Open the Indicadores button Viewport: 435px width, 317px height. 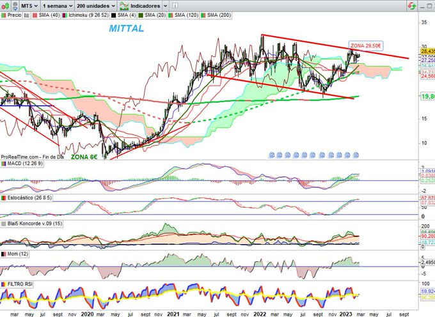pyautogui.click(x=145, y=6)
